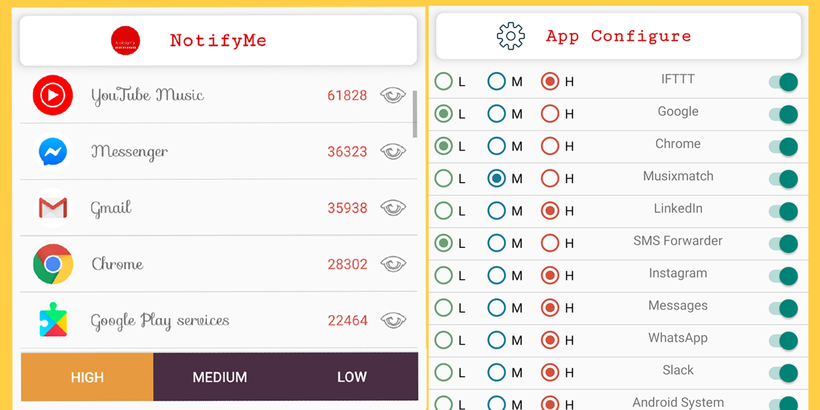Click the red NotifyMe logo icon
Viewport: 820px width, 410px height.
pos(125,40)
